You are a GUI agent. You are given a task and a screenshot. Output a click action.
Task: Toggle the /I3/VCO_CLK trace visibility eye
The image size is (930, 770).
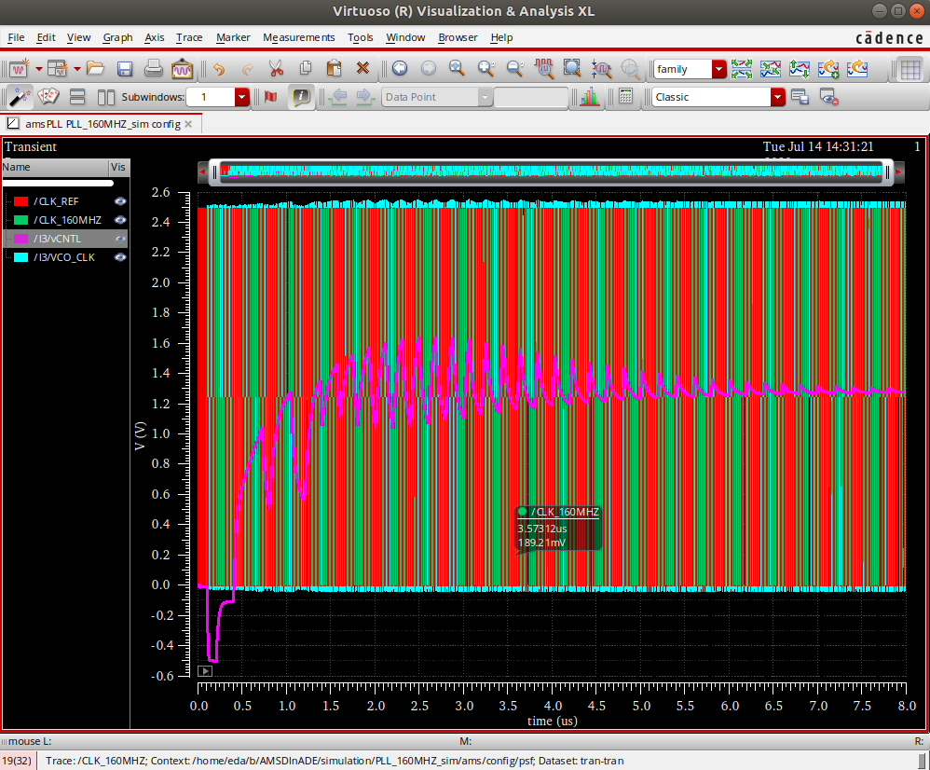pos(119,257)
